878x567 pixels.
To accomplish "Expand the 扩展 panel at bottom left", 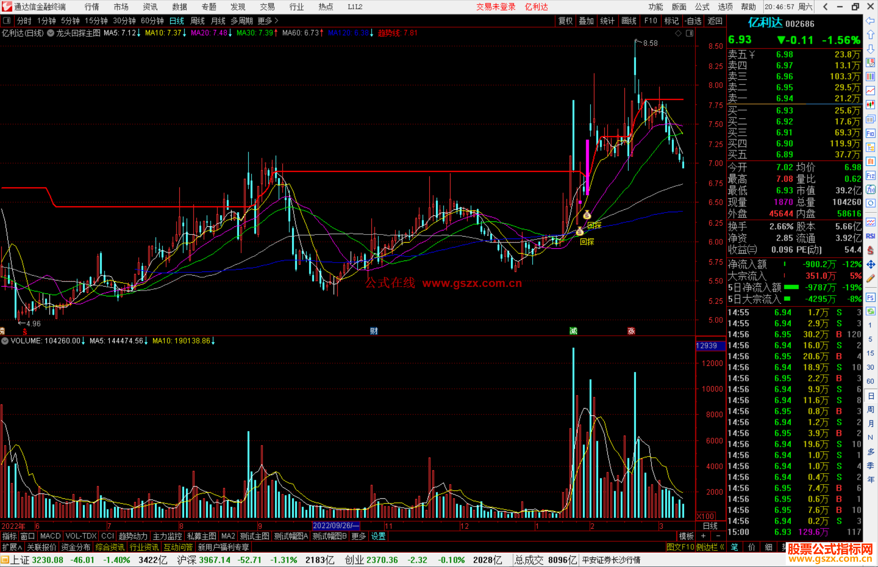I will point(12,547).
